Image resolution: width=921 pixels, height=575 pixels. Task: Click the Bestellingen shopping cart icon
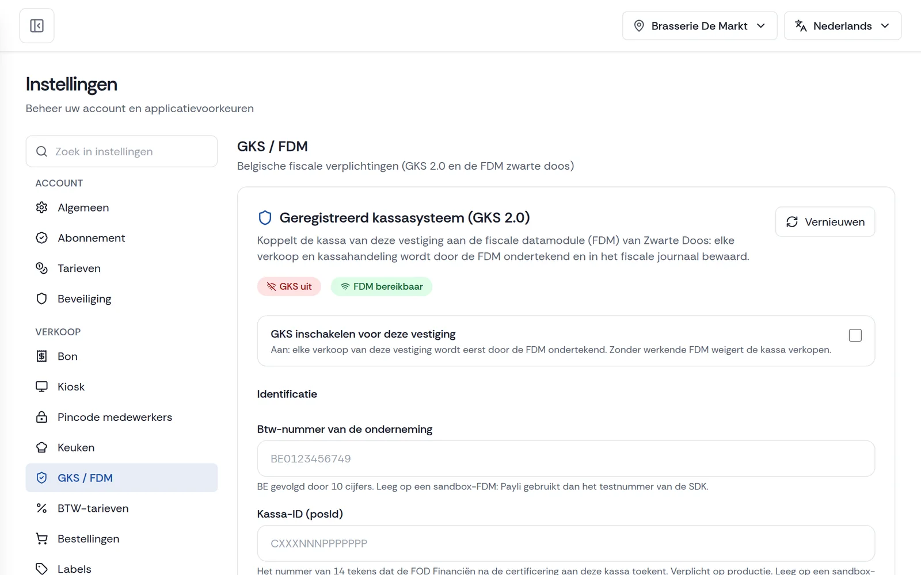pyautogui.click(x=41, y=539)
